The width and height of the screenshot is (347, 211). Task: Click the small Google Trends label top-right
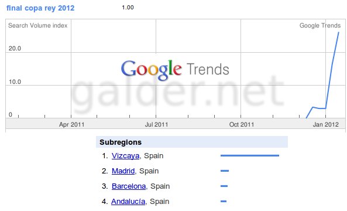320,25
